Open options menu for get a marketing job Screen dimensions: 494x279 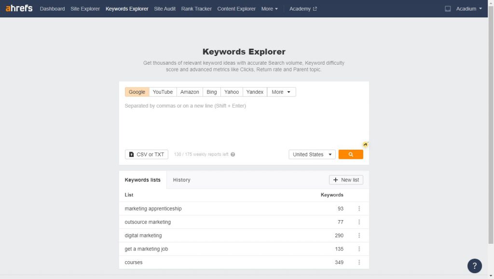point(359,249)
